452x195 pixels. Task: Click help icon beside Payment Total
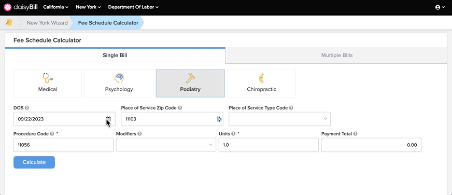pyautogui.click(x=355, y=134)
